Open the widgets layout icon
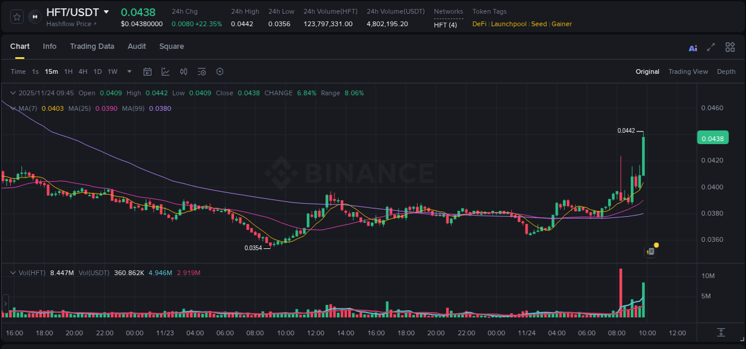 pyautogui.click(x=730, y=46)
